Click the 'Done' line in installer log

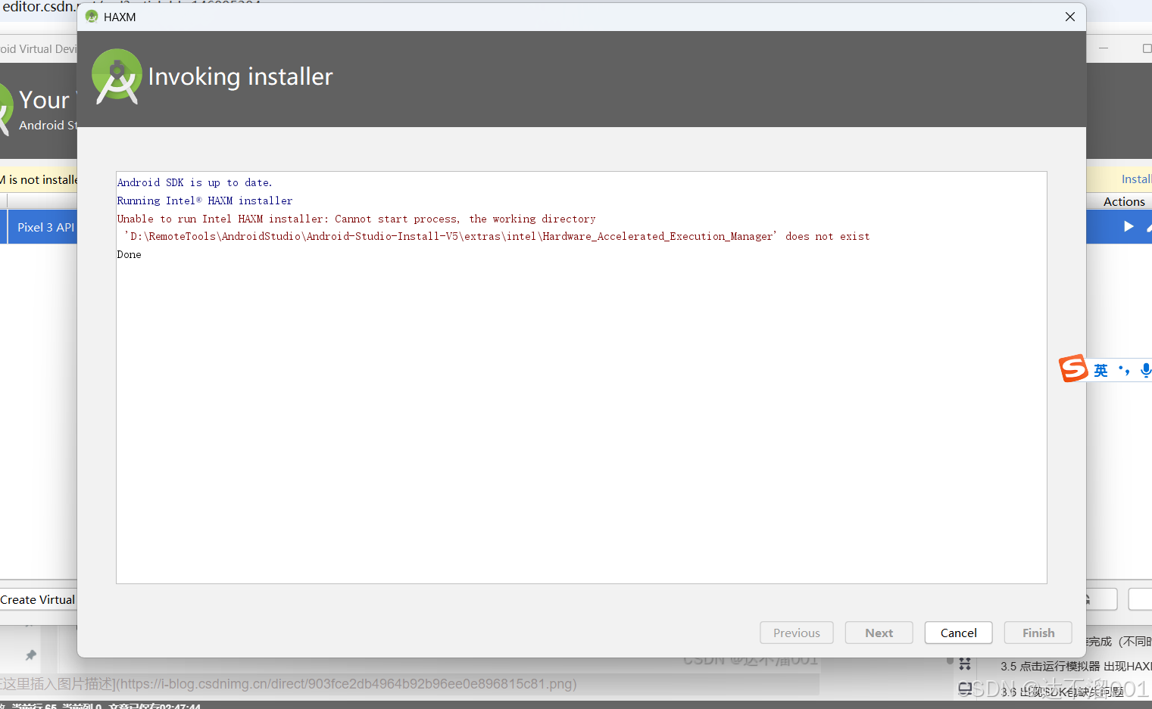(x=129, y=254)
